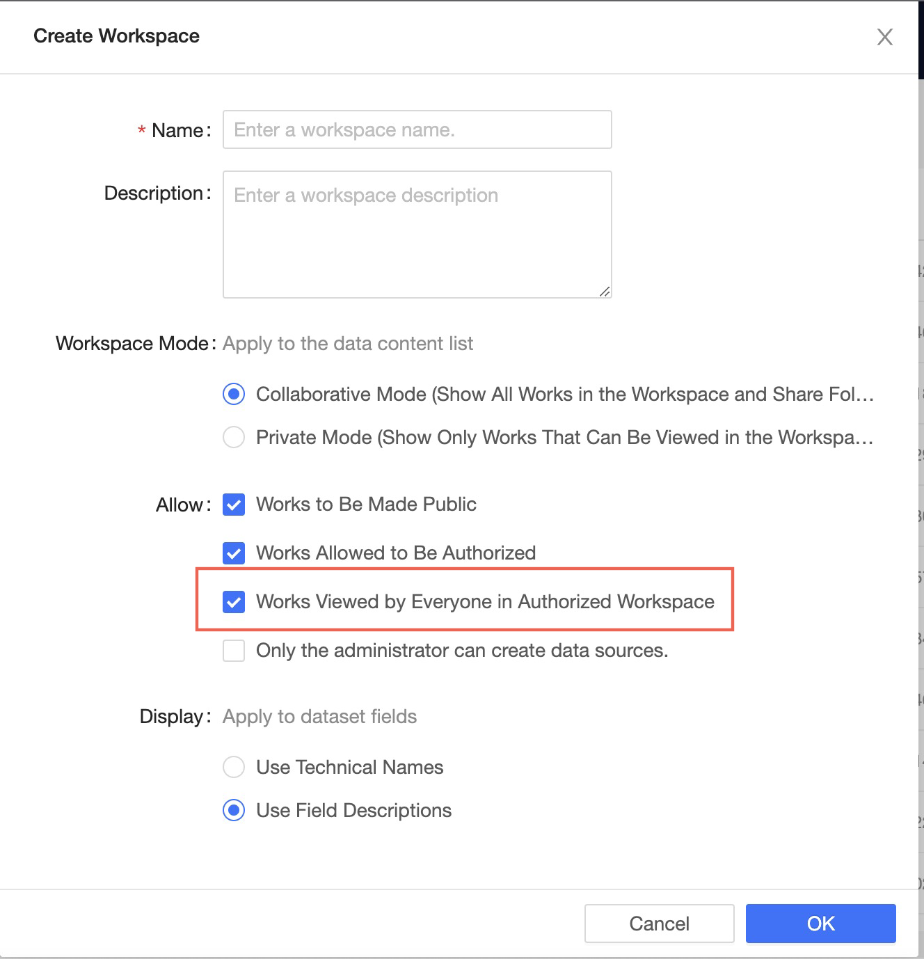Click the Workspace Mode label
The height and width of the screenshot is (959, 924).
point(133,343)
